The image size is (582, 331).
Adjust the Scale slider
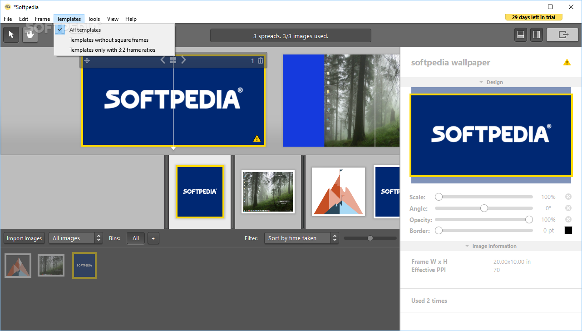click(x=484, y=197)
